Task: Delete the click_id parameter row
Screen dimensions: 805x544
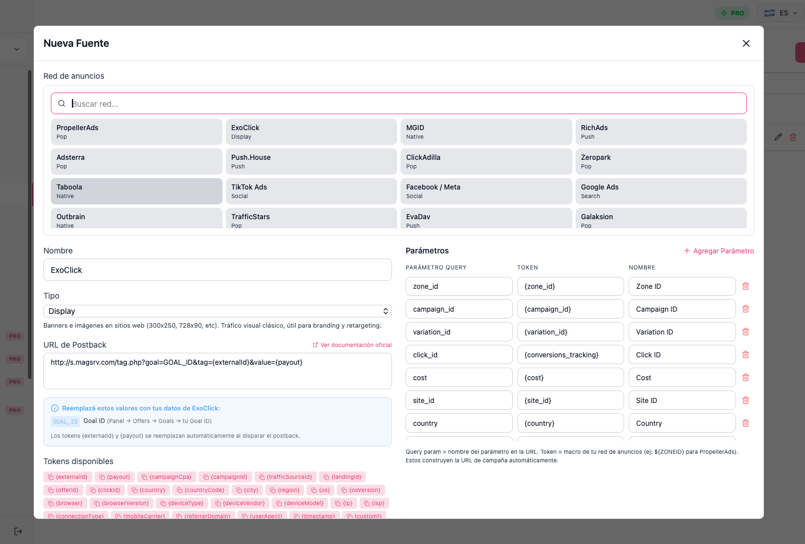Action: pos(746,354)
